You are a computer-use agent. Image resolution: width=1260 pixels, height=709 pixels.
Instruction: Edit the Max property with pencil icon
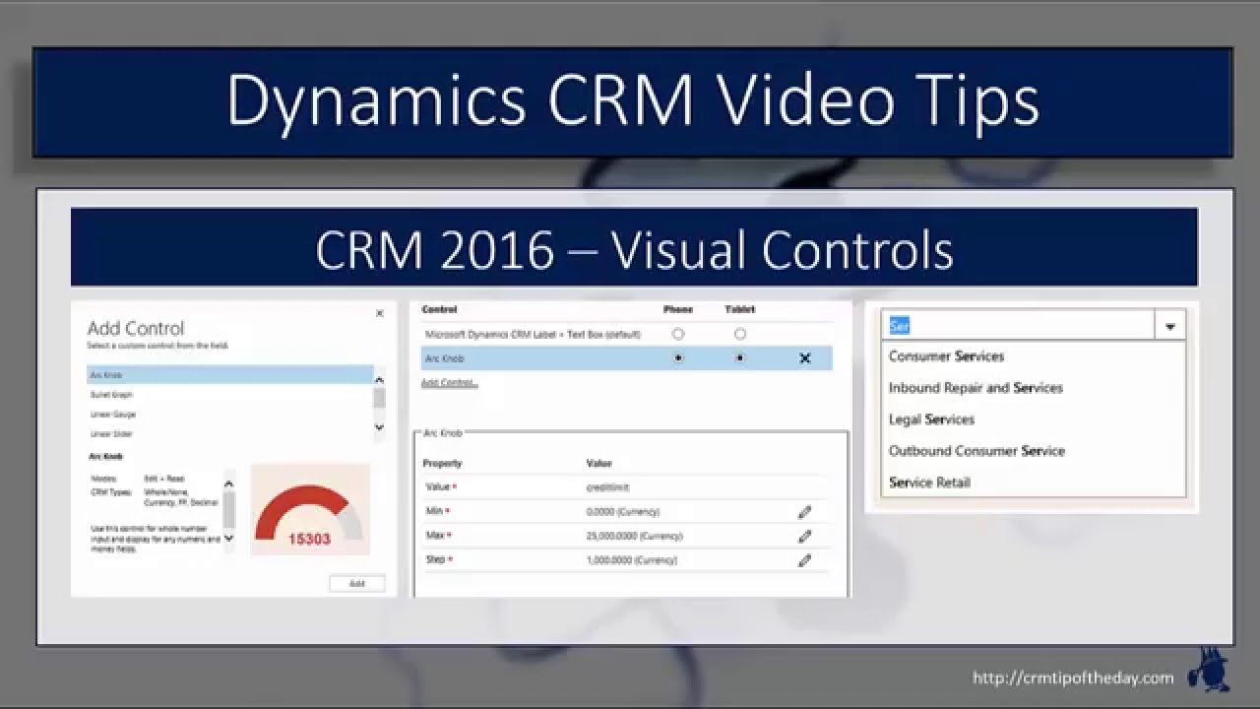pos(804,537)
